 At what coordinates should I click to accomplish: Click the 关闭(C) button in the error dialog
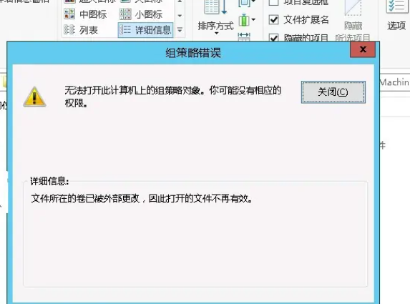[333, 92]
